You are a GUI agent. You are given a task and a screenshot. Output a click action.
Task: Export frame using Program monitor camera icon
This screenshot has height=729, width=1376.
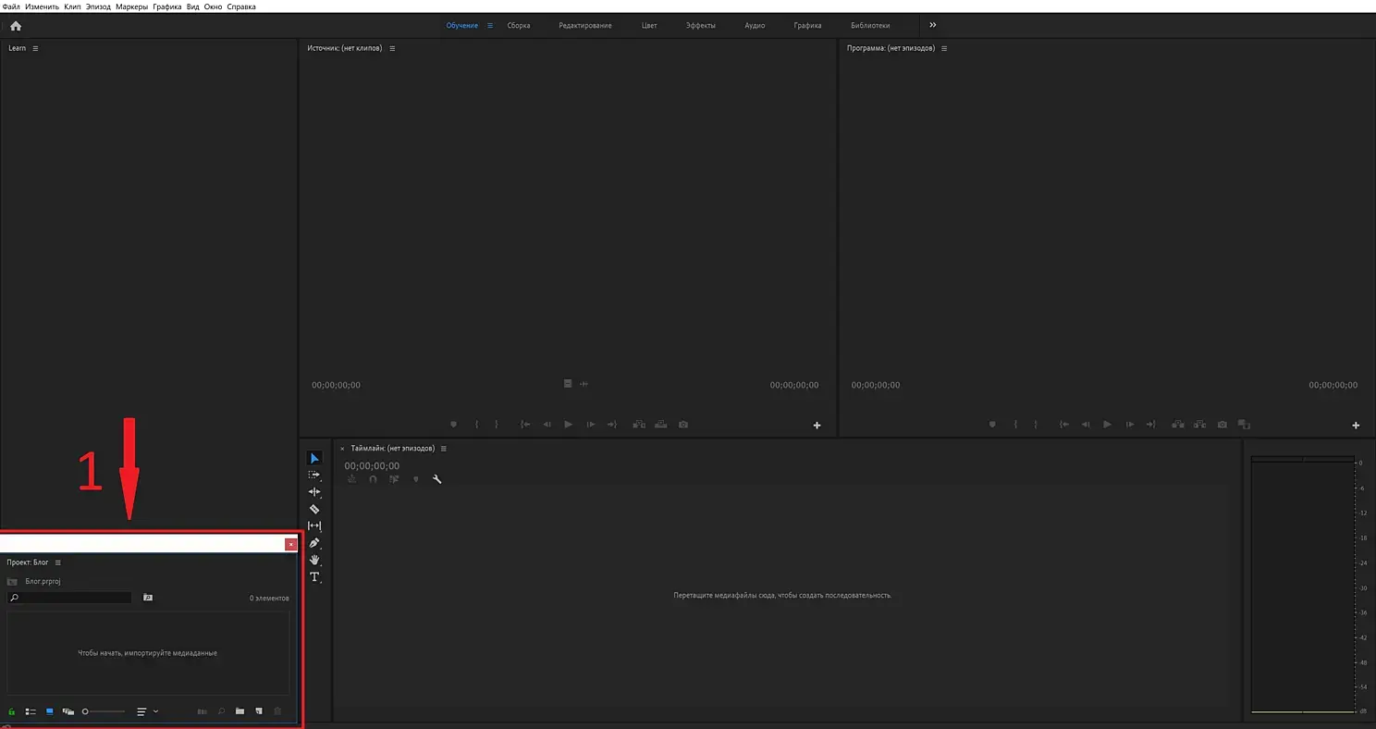click(x=1222, y=425)
